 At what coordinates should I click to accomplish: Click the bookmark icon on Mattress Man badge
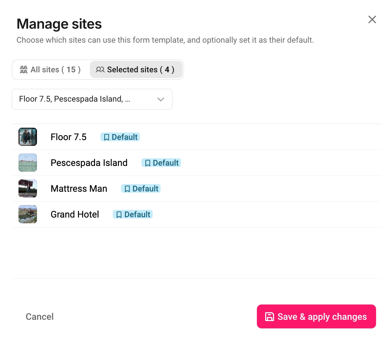click(x=127, y=189)
